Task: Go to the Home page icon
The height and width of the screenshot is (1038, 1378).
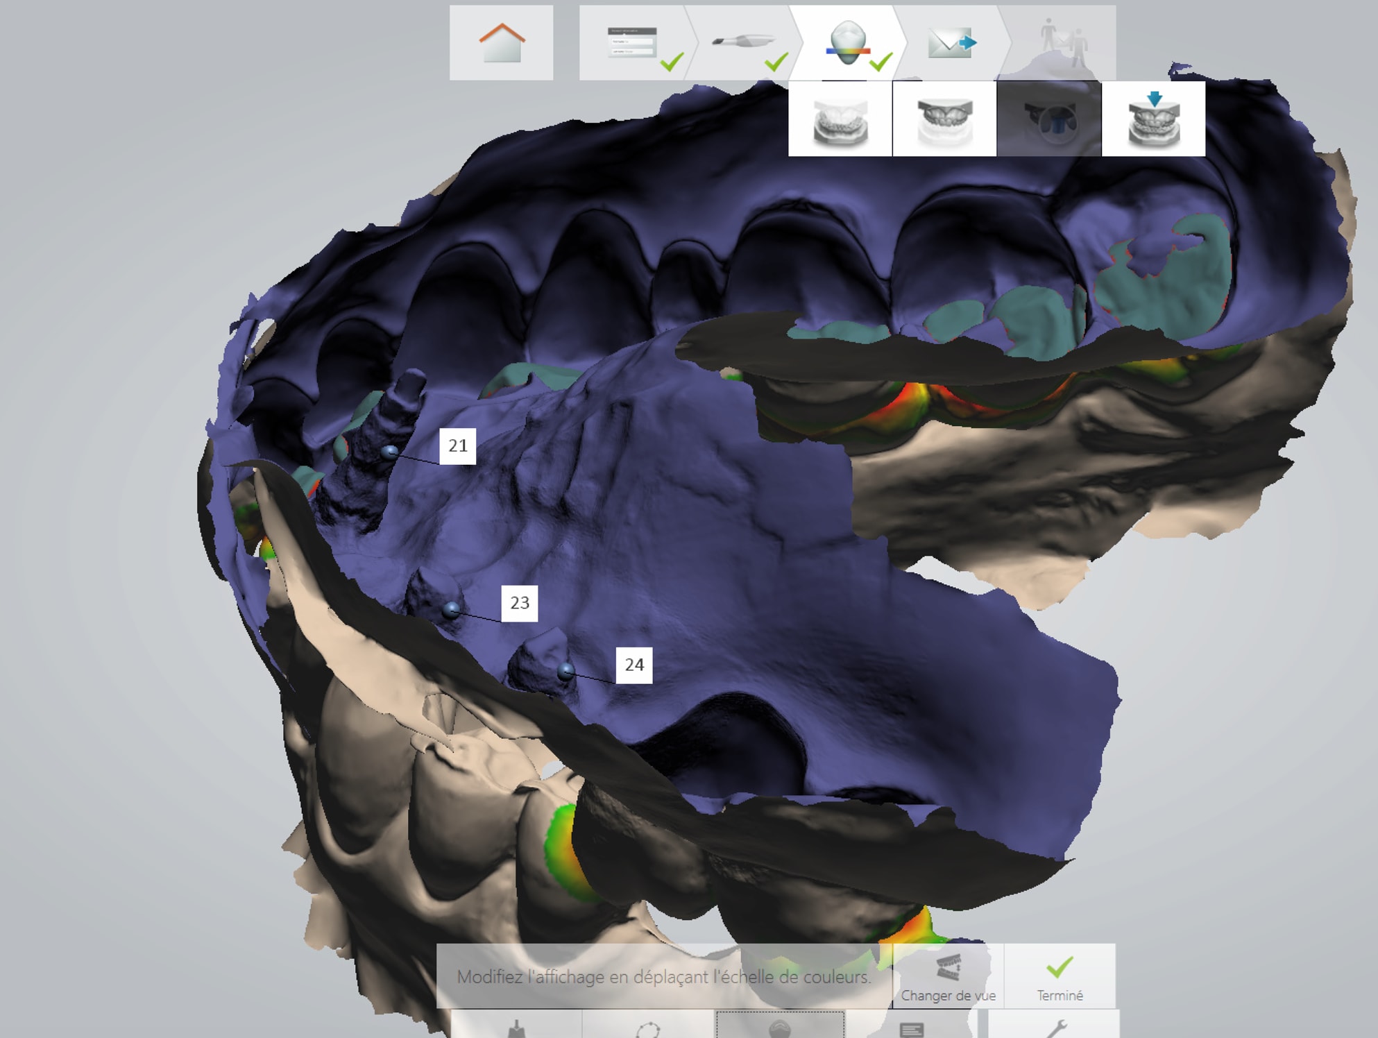Action: point(501,43)
